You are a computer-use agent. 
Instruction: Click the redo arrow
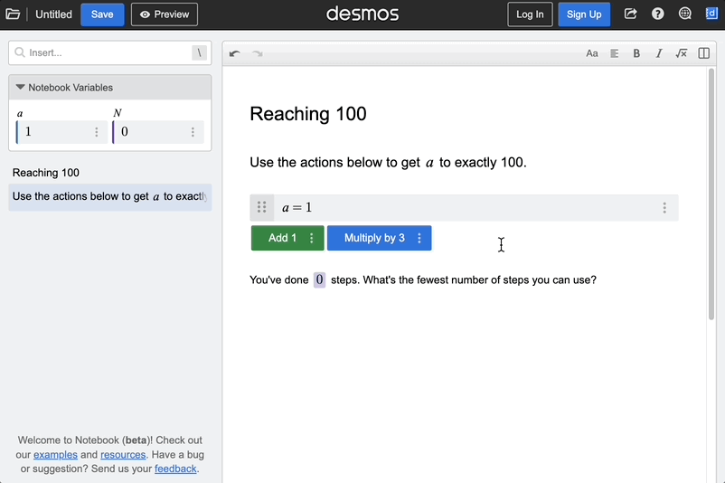257,53
